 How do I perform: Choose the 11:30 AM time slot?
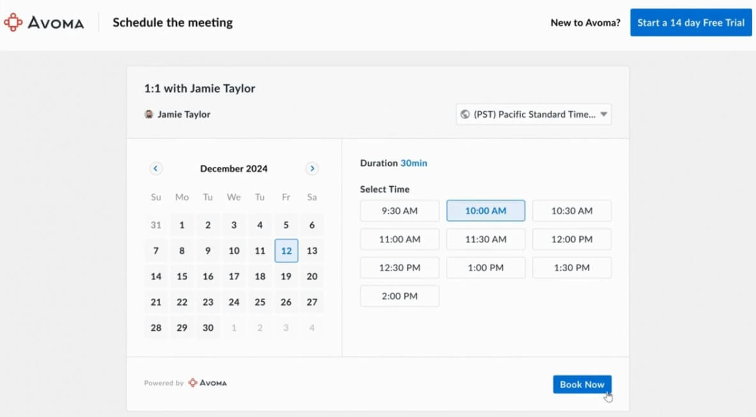pos(485,239)
